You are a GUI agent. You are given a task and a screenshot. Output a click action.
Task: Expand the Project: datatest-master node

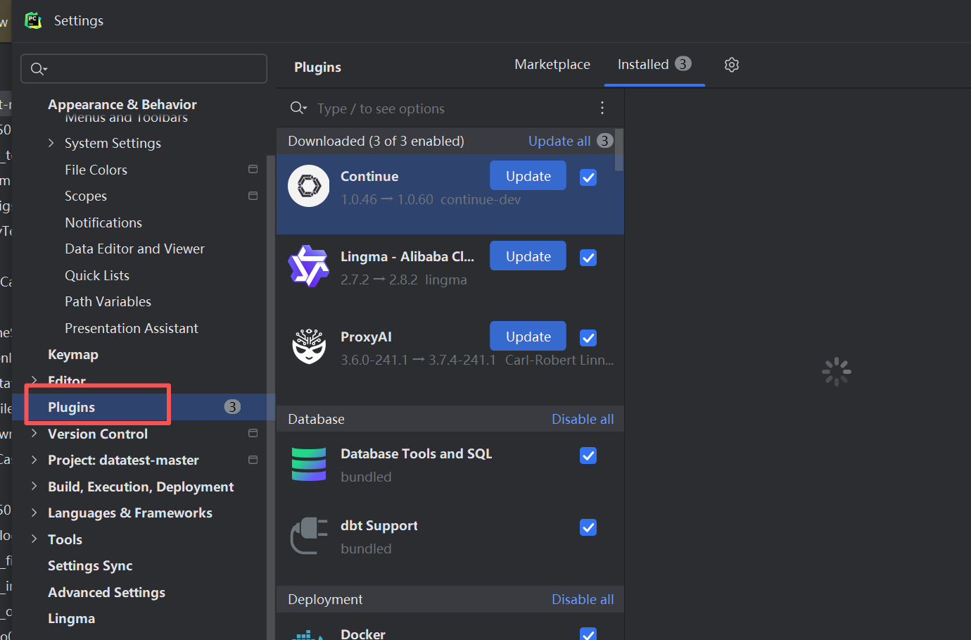pyautogui.click(x=34, y=460)
